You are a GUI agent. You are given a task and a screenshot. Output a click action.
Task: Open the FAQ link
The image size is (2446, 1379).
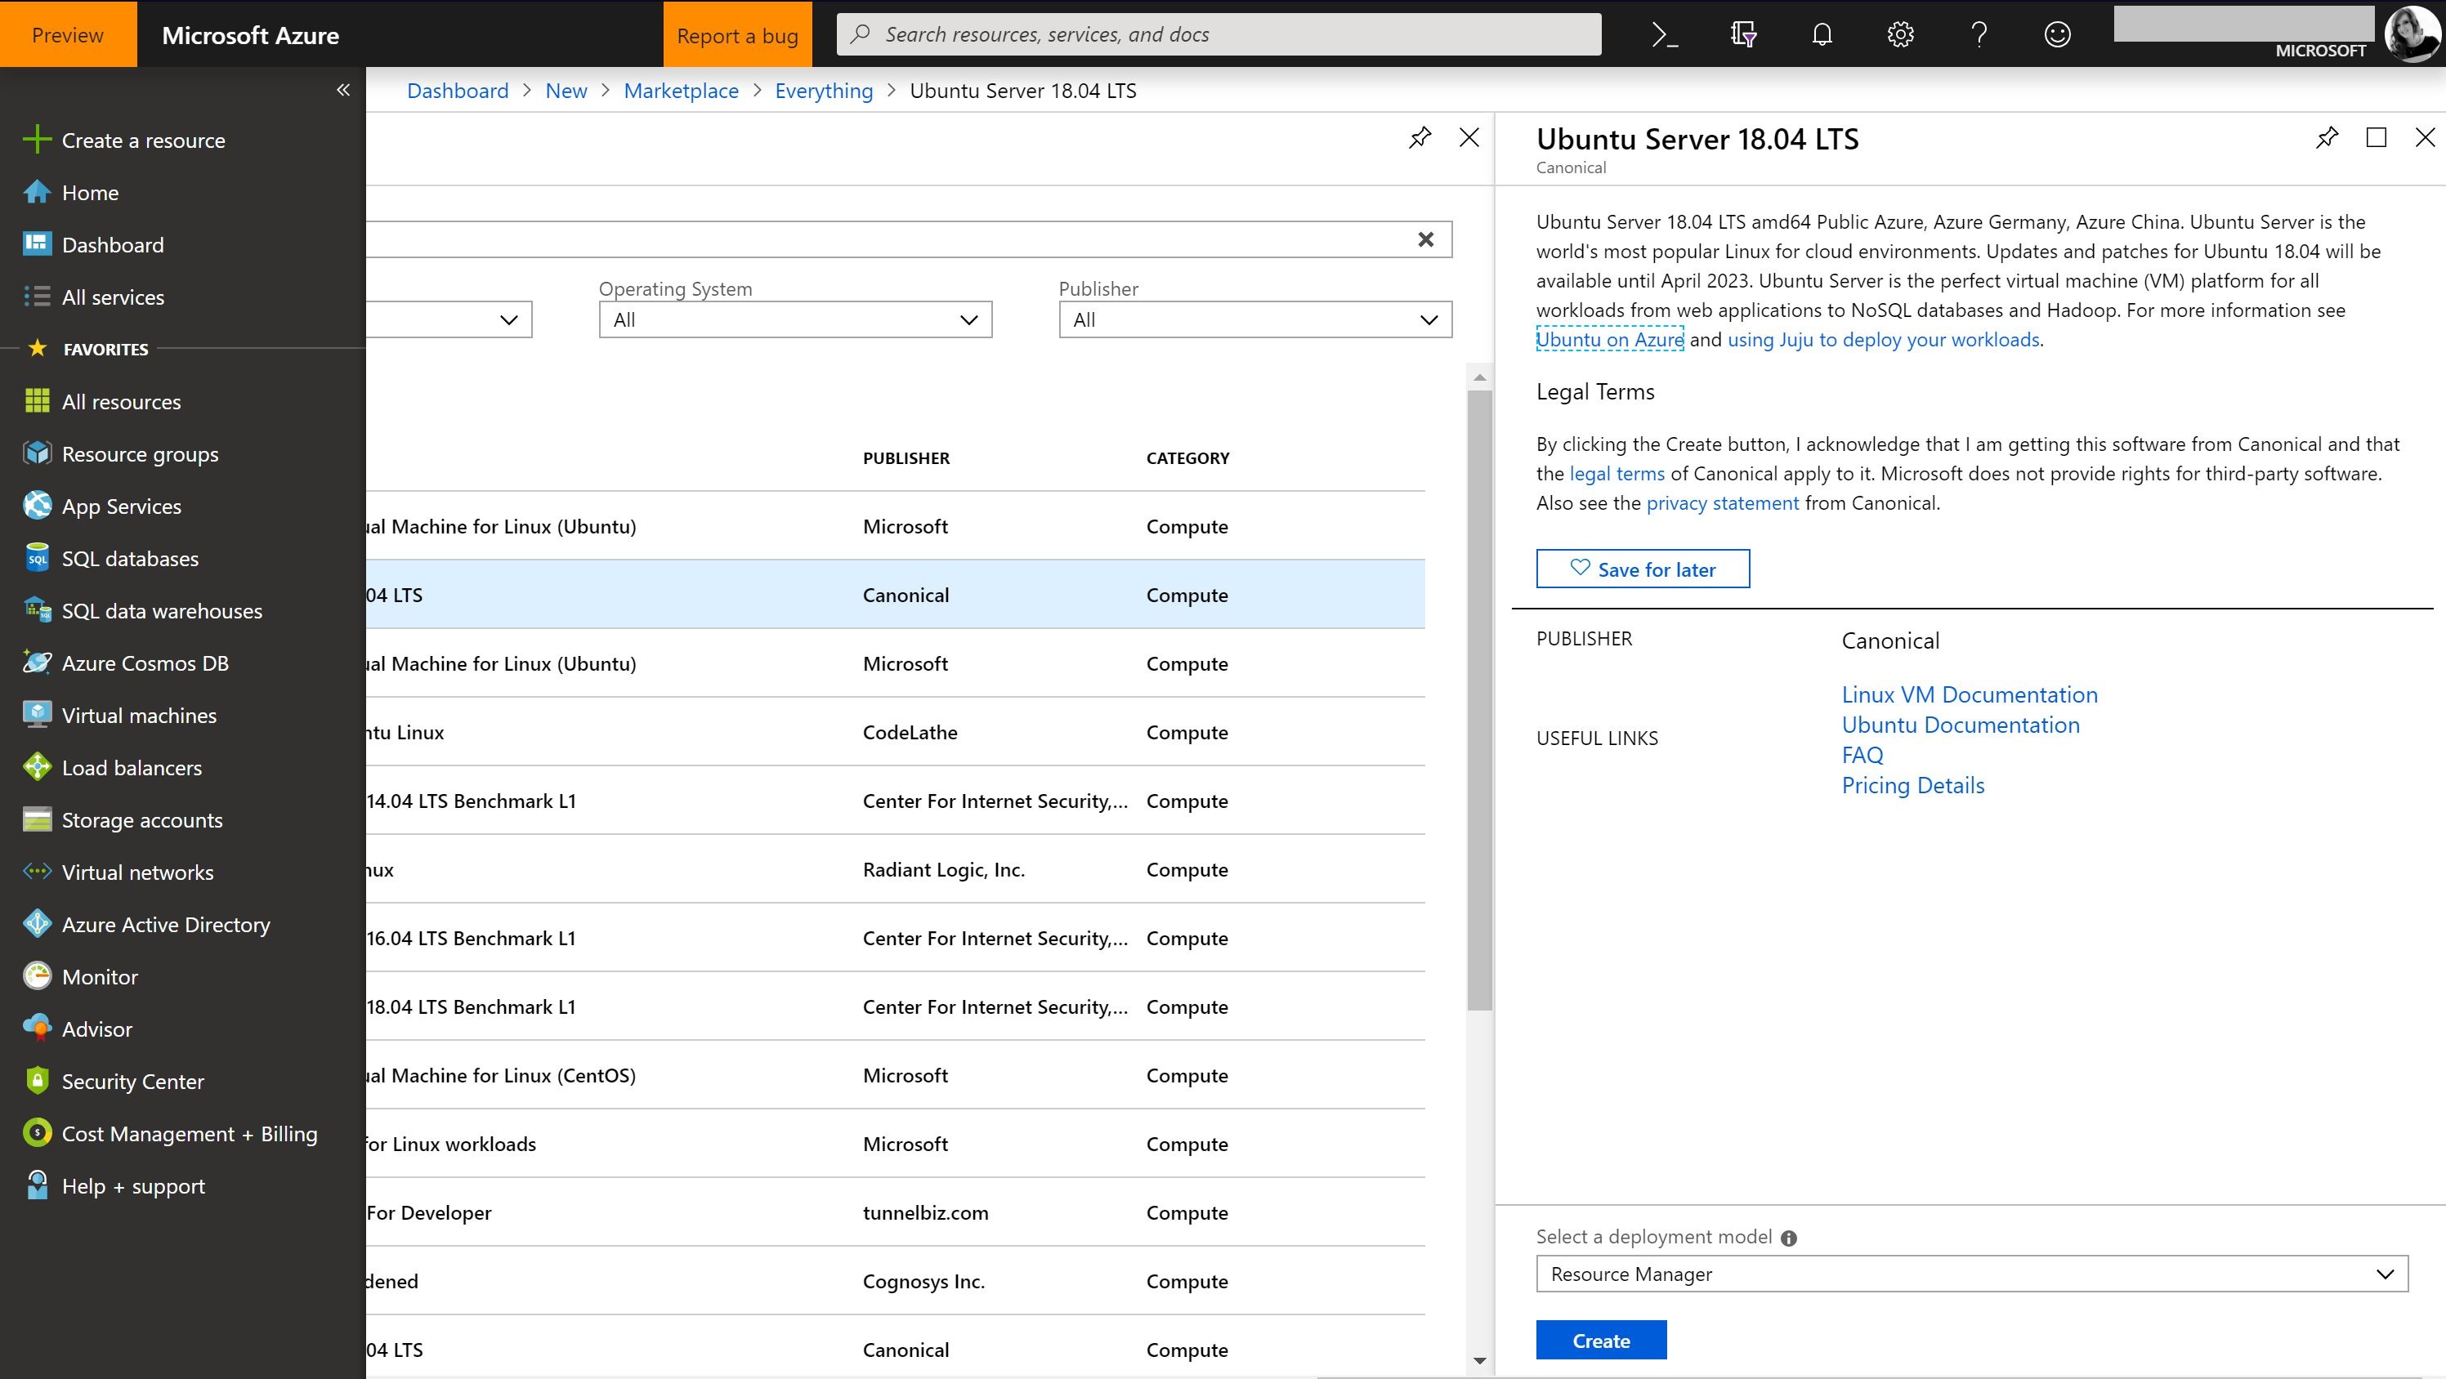1862,756
